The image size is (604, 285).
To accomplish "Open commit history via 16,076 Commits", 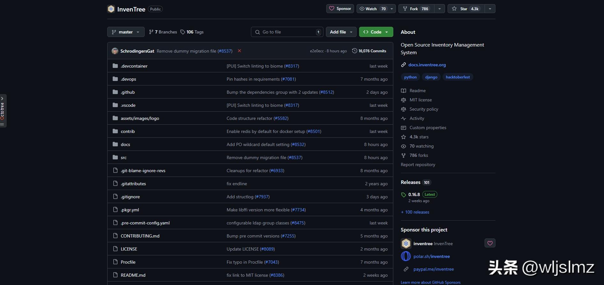I will tap(369, 51).
